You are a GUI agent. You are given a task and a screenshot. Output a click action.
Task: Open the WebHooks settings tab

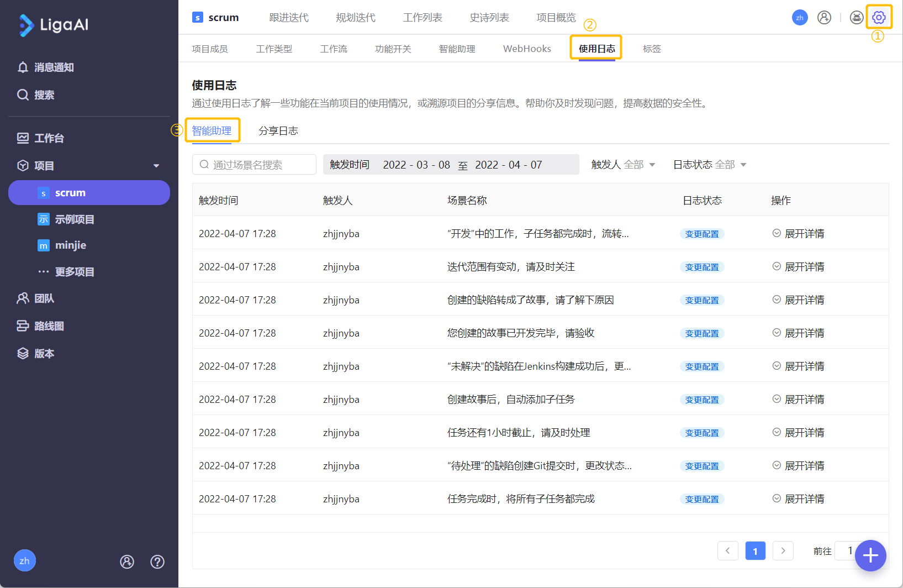coord(527,49)
